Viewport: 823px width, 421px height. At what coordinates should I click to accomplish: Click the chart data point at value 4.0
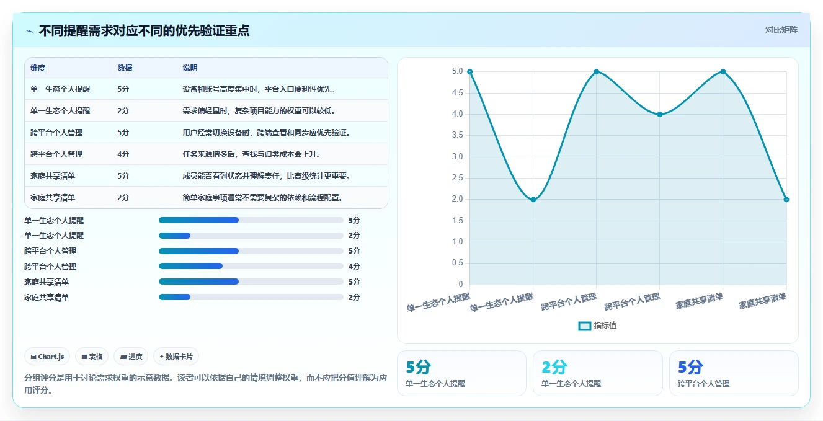tap(660, 114)
